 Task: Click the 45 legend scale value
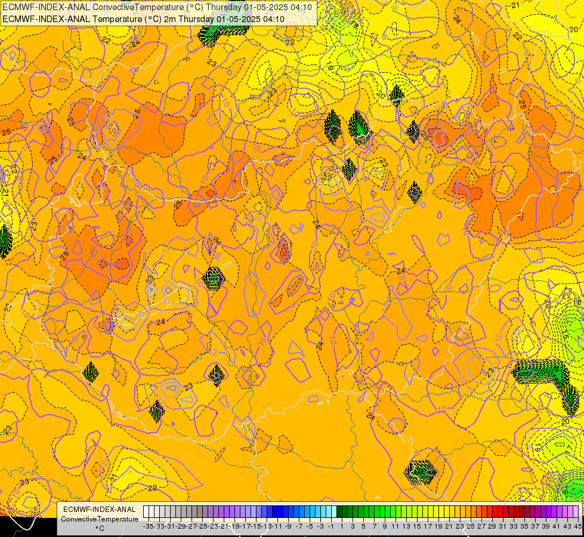pyautogui.click(x=578, y=526)
